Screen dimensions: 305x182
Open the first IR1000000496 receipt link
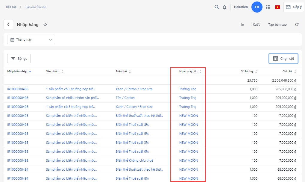coord(18,89)
